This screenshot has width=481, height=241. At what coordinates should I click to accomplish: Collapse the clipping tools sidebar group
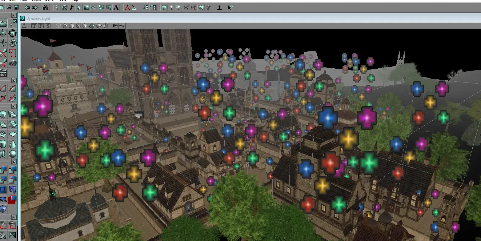[14, 80]
